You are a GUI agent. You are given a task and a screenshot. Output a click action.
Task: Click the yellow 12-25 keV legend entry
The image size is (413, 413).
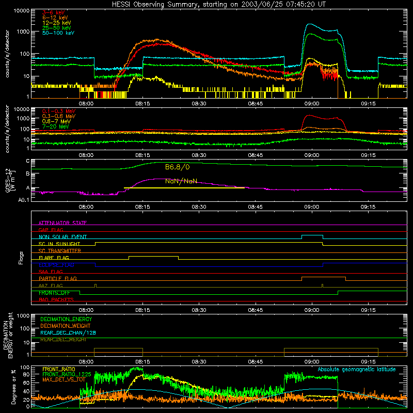pos(57,23)
